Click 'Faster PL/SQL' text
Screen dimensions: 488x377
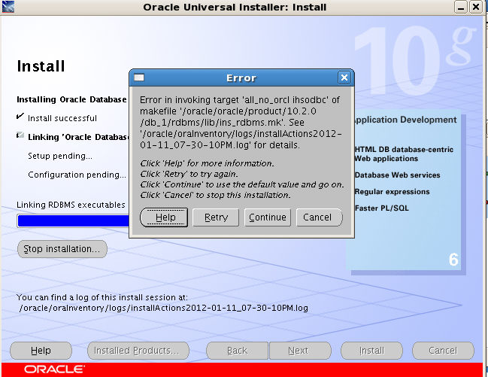pyautogui.click(x=381, y=208)
